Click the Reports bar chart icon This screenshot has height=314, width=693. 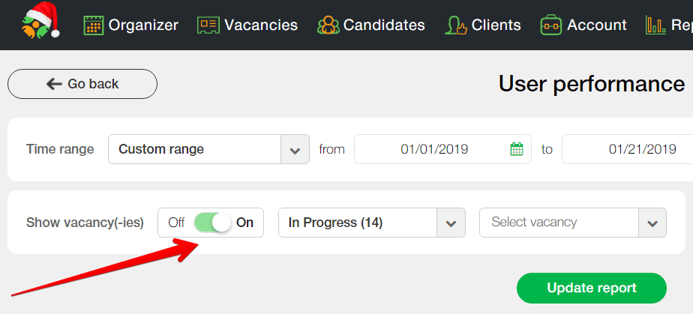pyautogui.click(x=655, y=25)
